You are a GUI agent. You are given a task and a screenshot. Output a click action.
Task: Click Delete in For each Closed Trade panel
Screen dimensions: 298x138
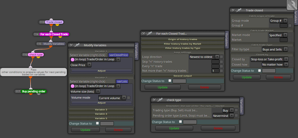pos(205,87)
